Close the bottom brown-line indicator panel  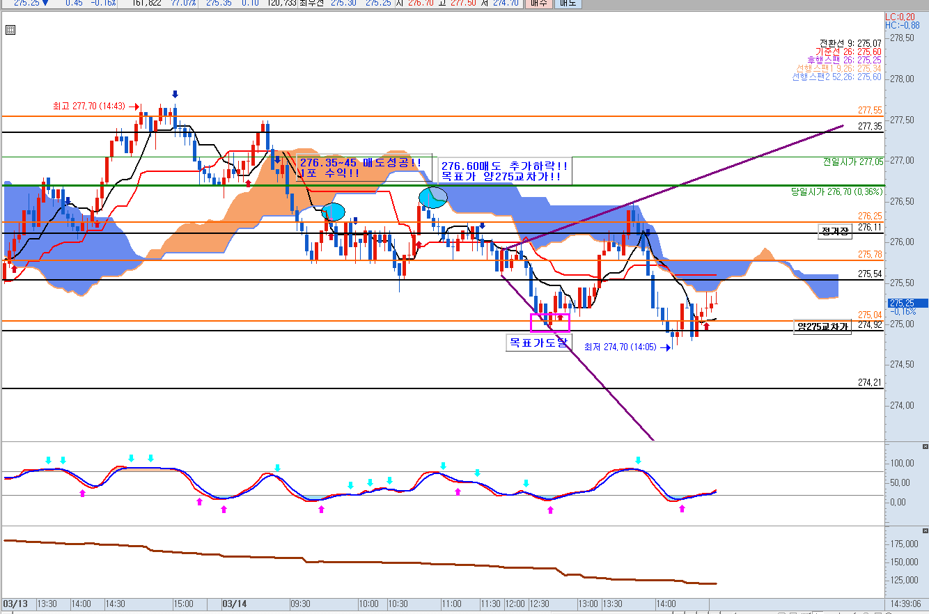point(925,530)
